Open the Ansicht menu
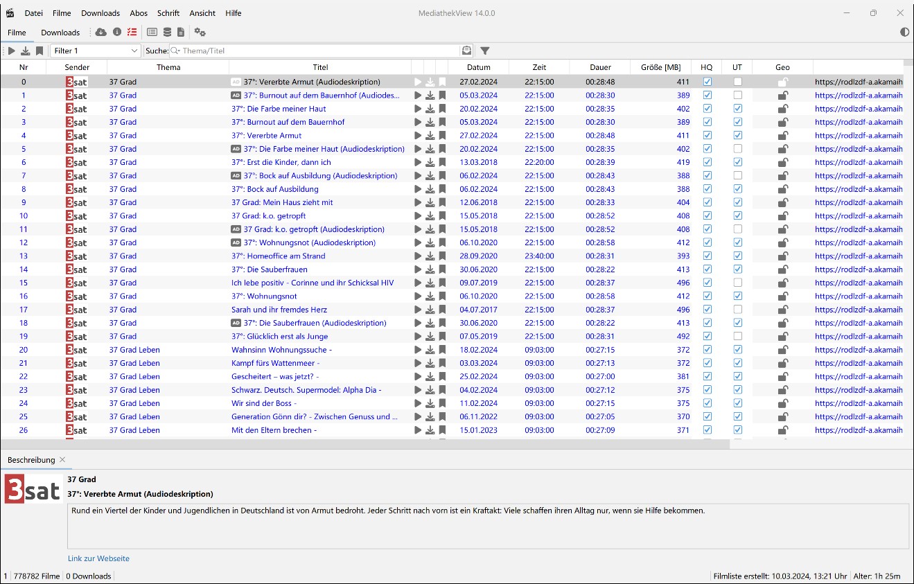This screenshot has height=584, width=914. click(202, 13)
